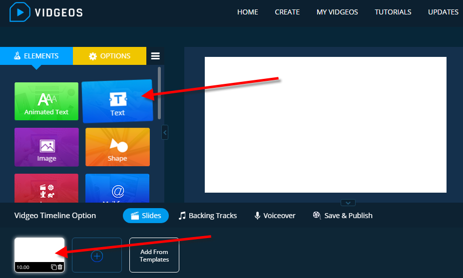The height and width of the screenshot is (278, 463).
Task: Click the elements panel scrollbar
Action: click(159, 93)
